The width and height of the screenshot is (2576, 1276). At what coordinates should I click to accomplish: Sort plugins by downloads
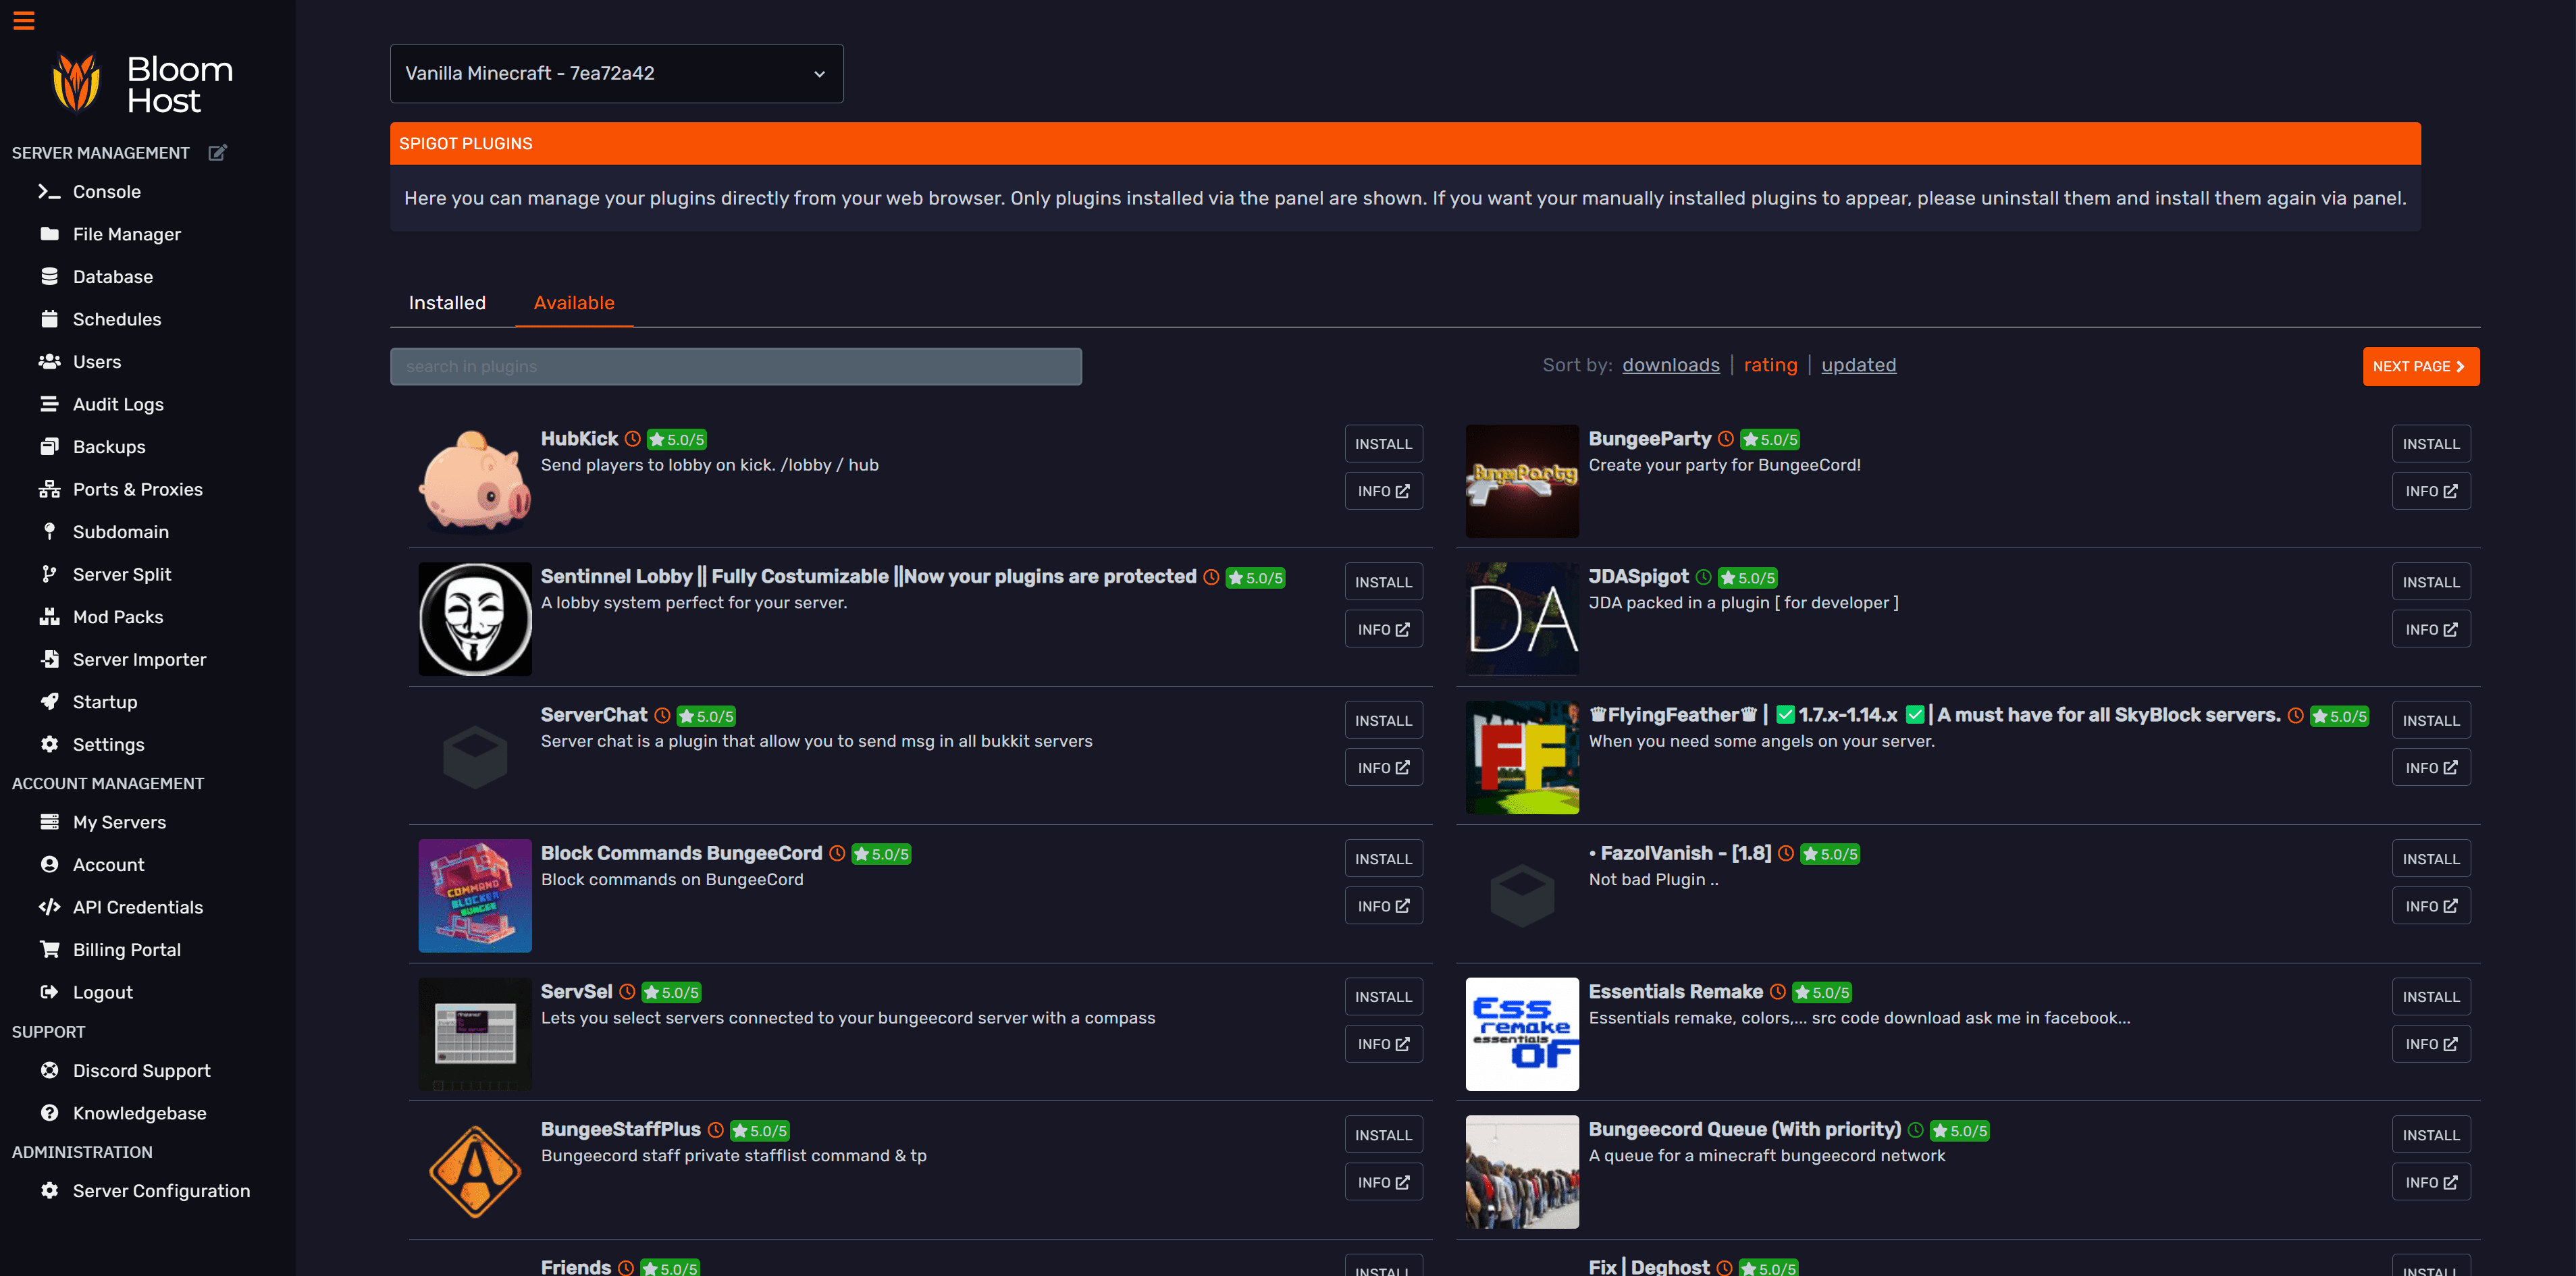1670,365
